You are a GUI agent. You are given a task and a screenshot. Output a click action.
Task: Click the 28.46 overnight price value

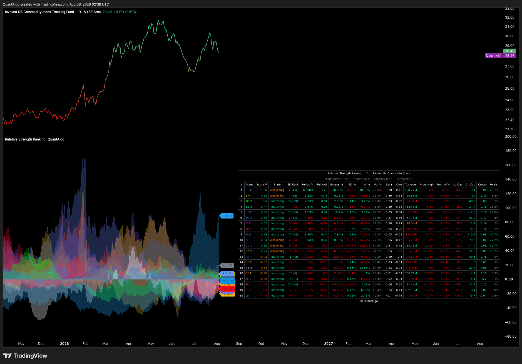(x=509, y=56)
